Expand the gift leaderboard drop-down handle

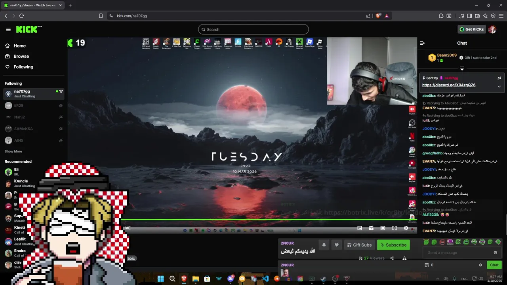[462, 68]
